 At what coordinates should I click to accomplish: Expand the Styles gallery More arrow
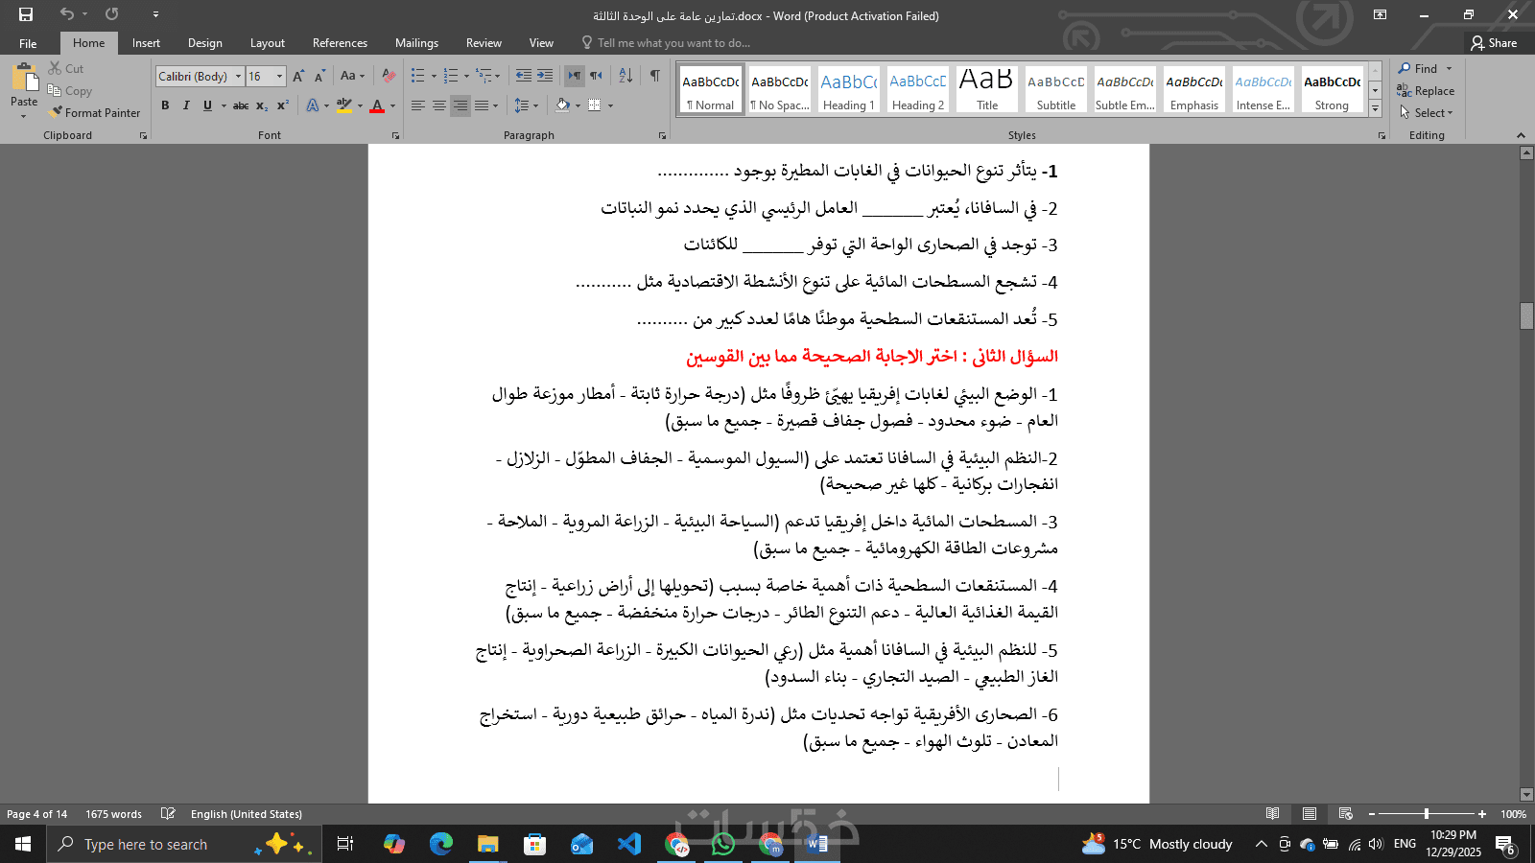point(1375,108)
